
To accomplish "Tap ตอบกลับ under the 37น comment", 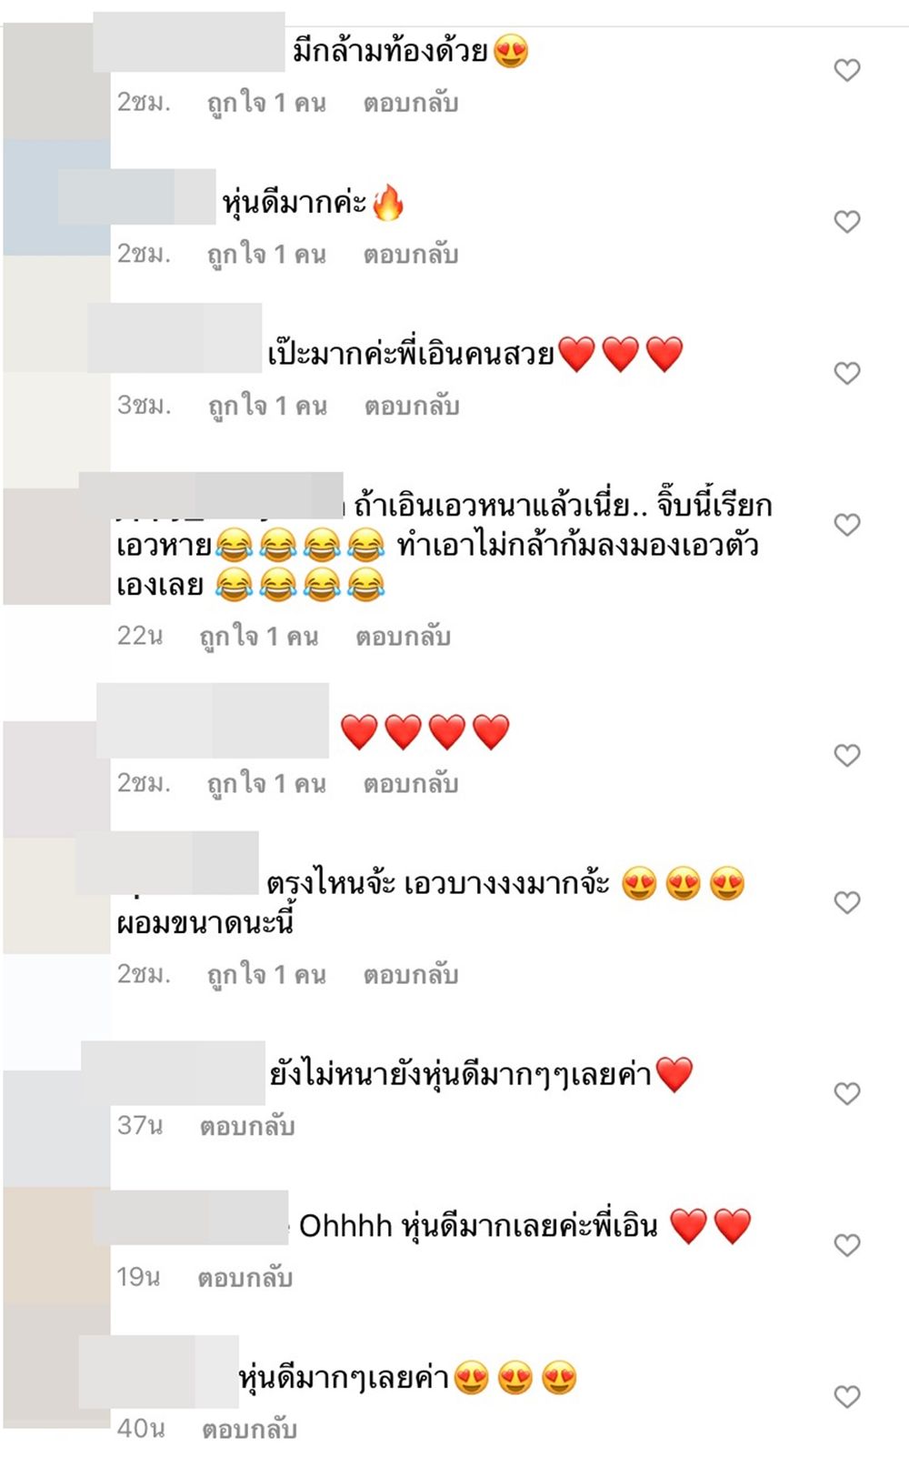I will point(247,1126).
